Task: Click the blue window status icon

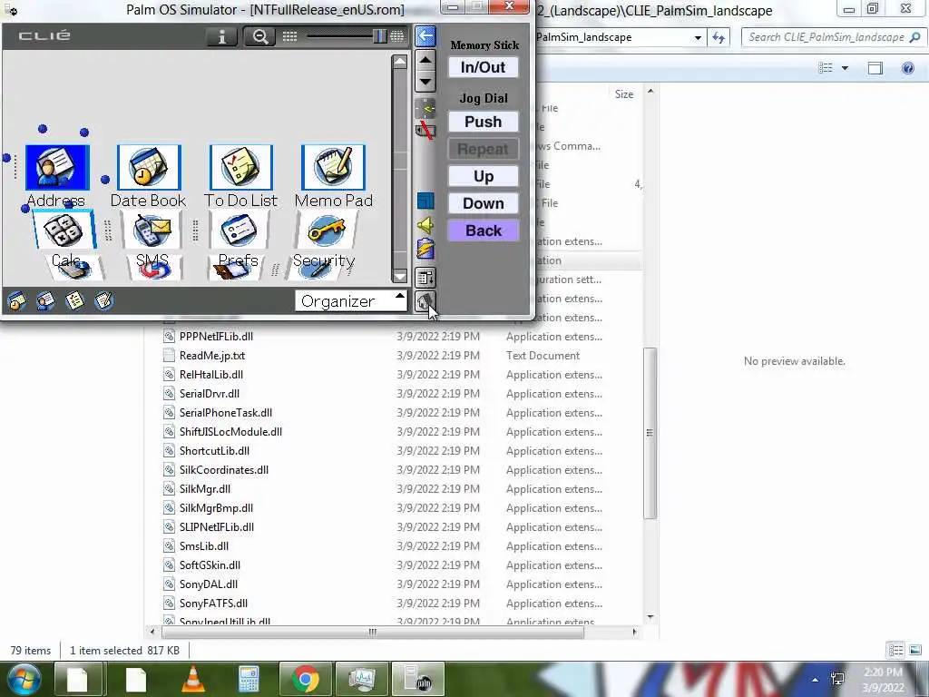Action: click(x=425, y=201)
